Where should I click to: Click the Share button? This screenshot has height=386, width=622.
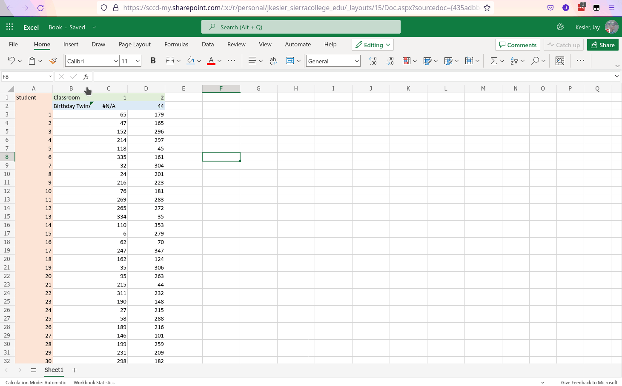[x=602, y=45]
